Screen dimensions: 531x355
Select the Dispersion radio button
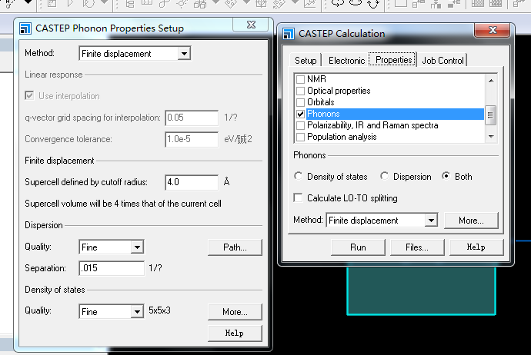[384, 176]
